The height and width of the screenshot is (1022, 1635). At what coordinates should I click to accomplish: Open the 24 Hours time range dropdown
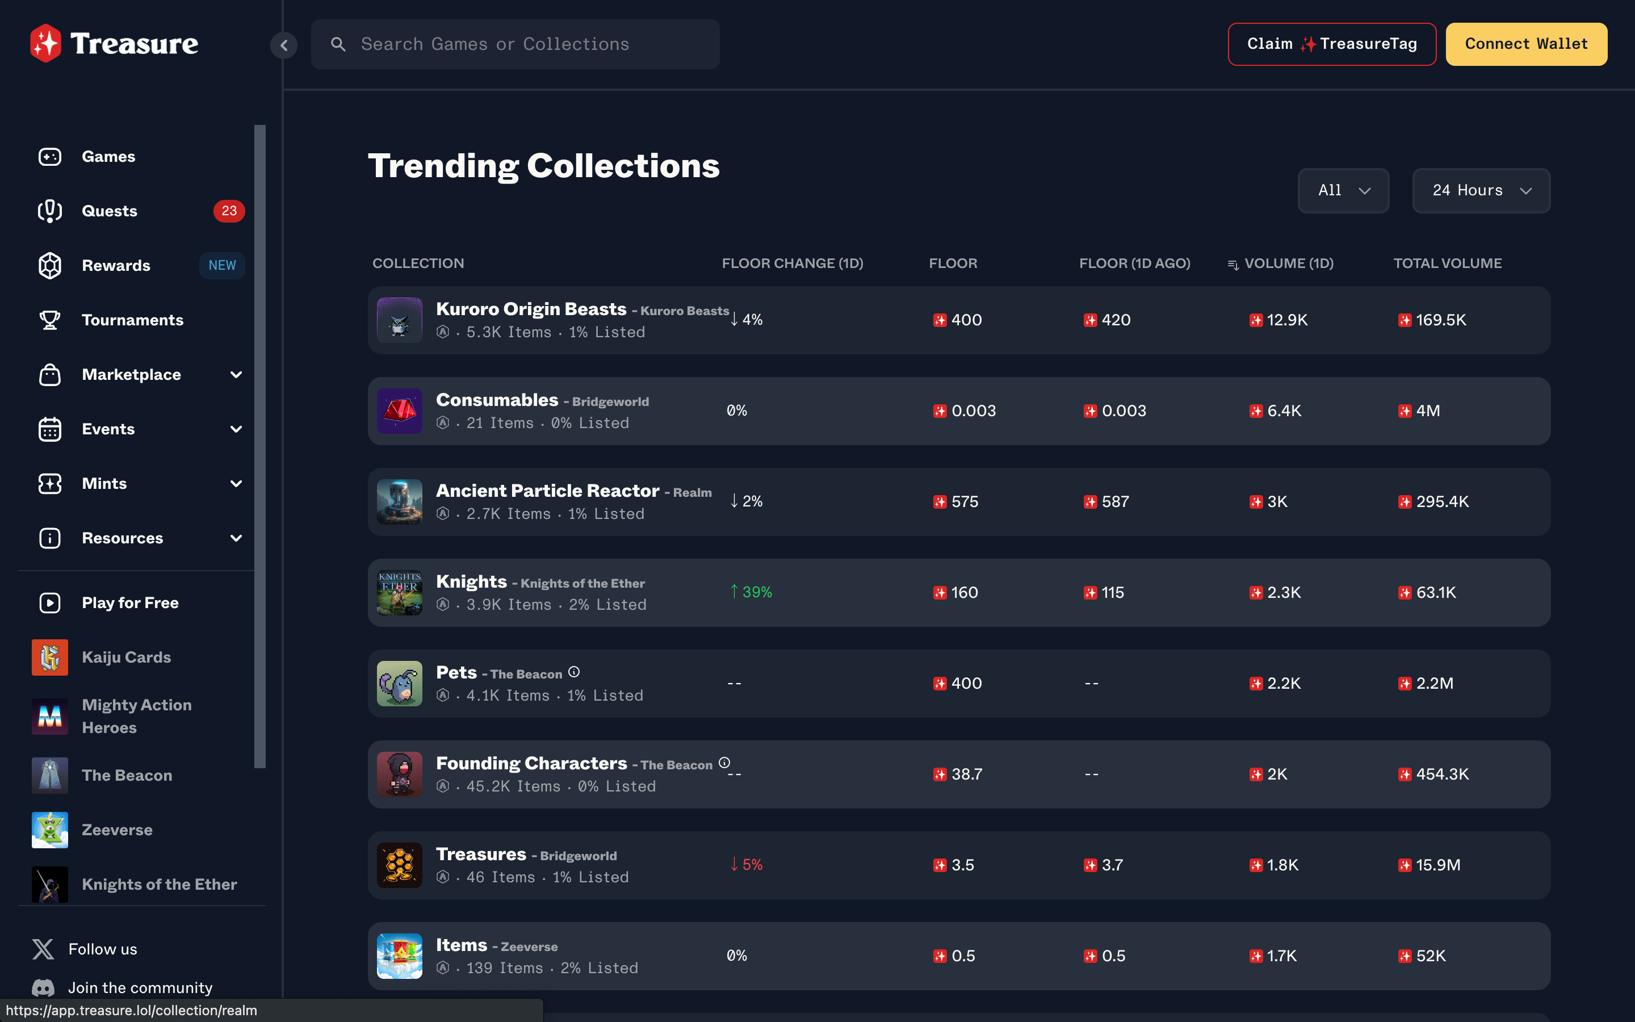[1481, 191]
